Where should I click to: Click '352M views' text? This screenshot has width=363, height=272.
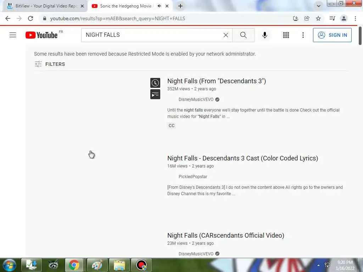tap(179, 89)
